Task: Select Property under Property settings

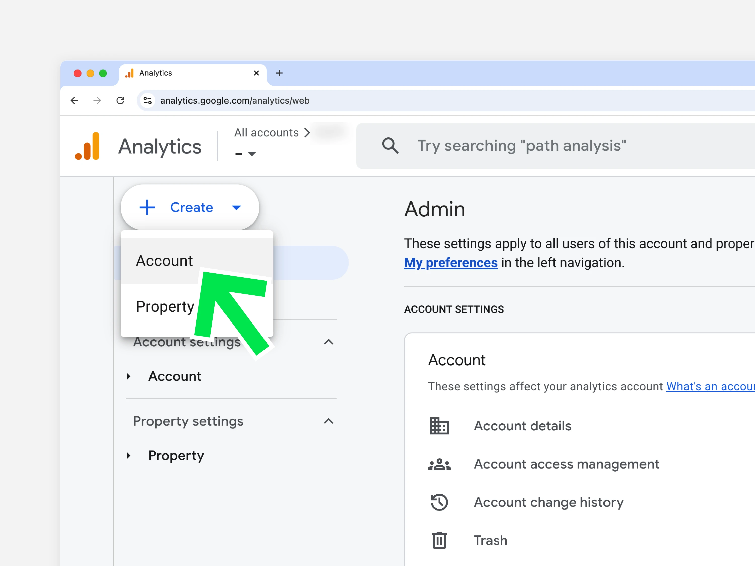Action: click(176, 456)
